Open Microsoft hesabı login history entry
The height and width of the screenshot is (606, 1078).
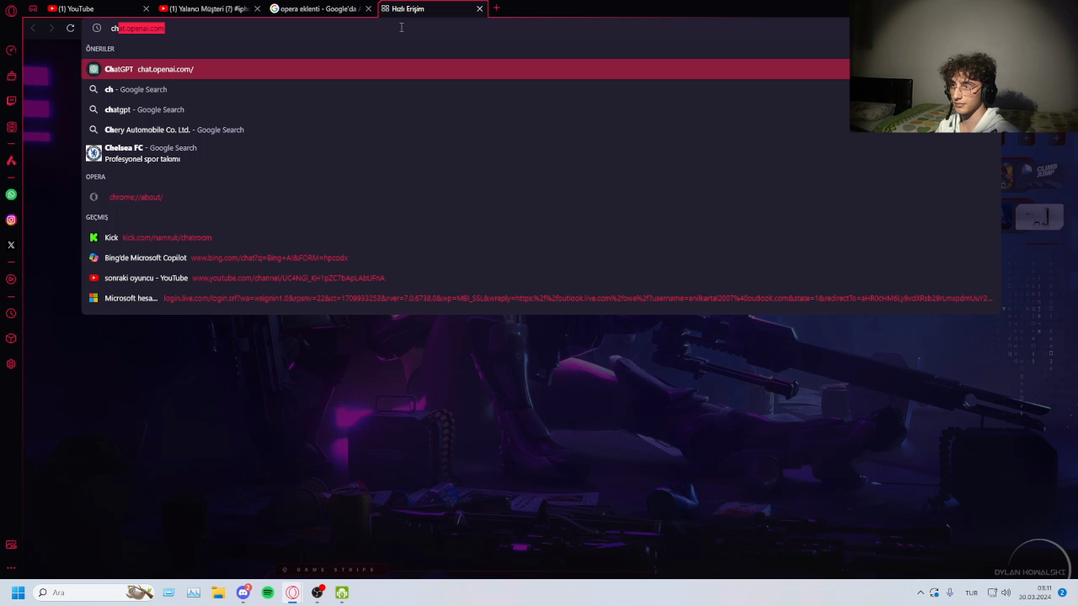(542, 298)
